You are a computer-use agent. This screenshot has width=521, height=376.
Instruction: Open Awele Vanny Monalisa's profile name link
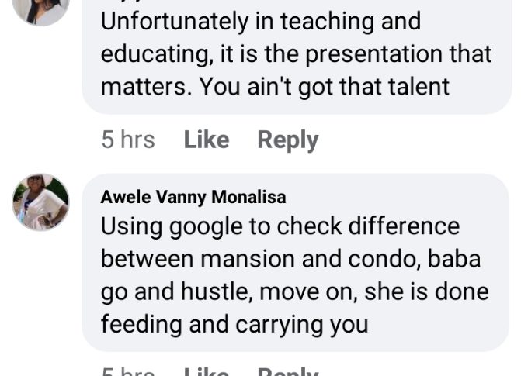point(193,197)
